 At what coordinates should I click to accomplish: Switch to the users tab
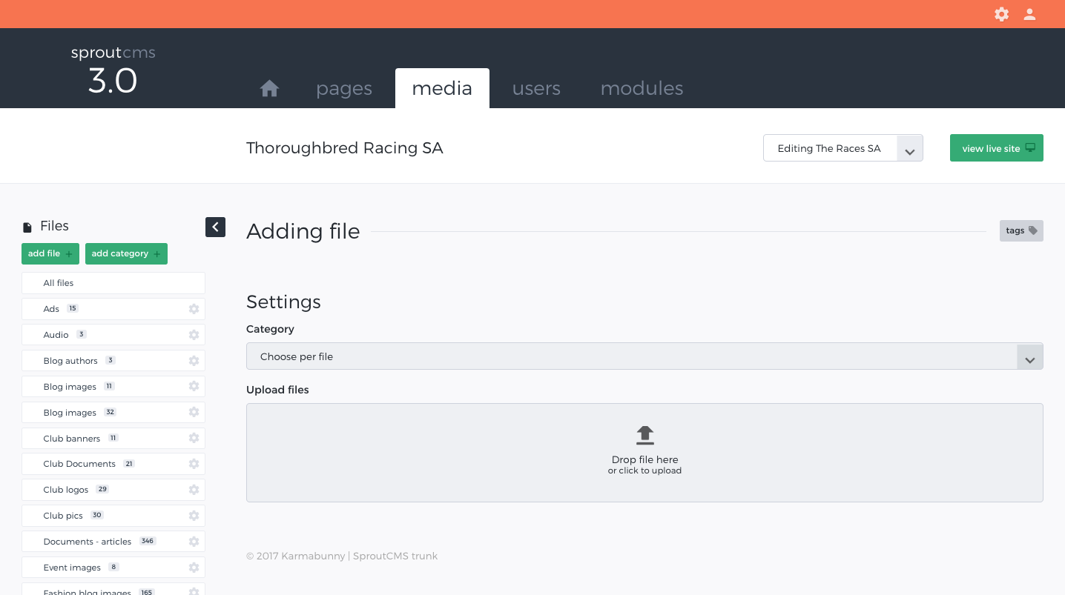click(536, 88)
